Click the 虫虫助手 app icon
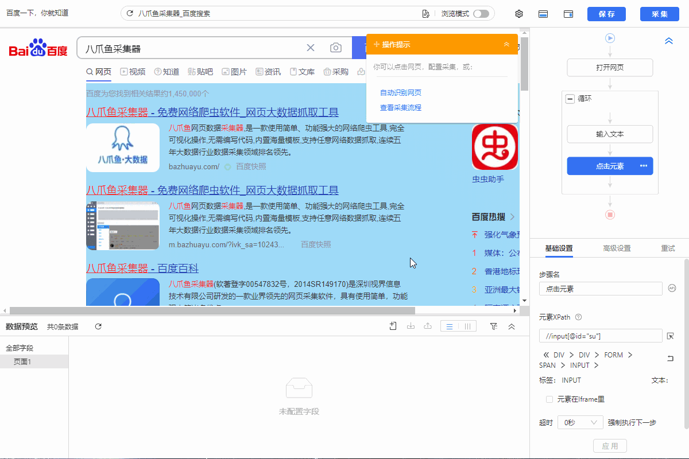The height and width of the screenshot is (459, 689). (495, 146)
